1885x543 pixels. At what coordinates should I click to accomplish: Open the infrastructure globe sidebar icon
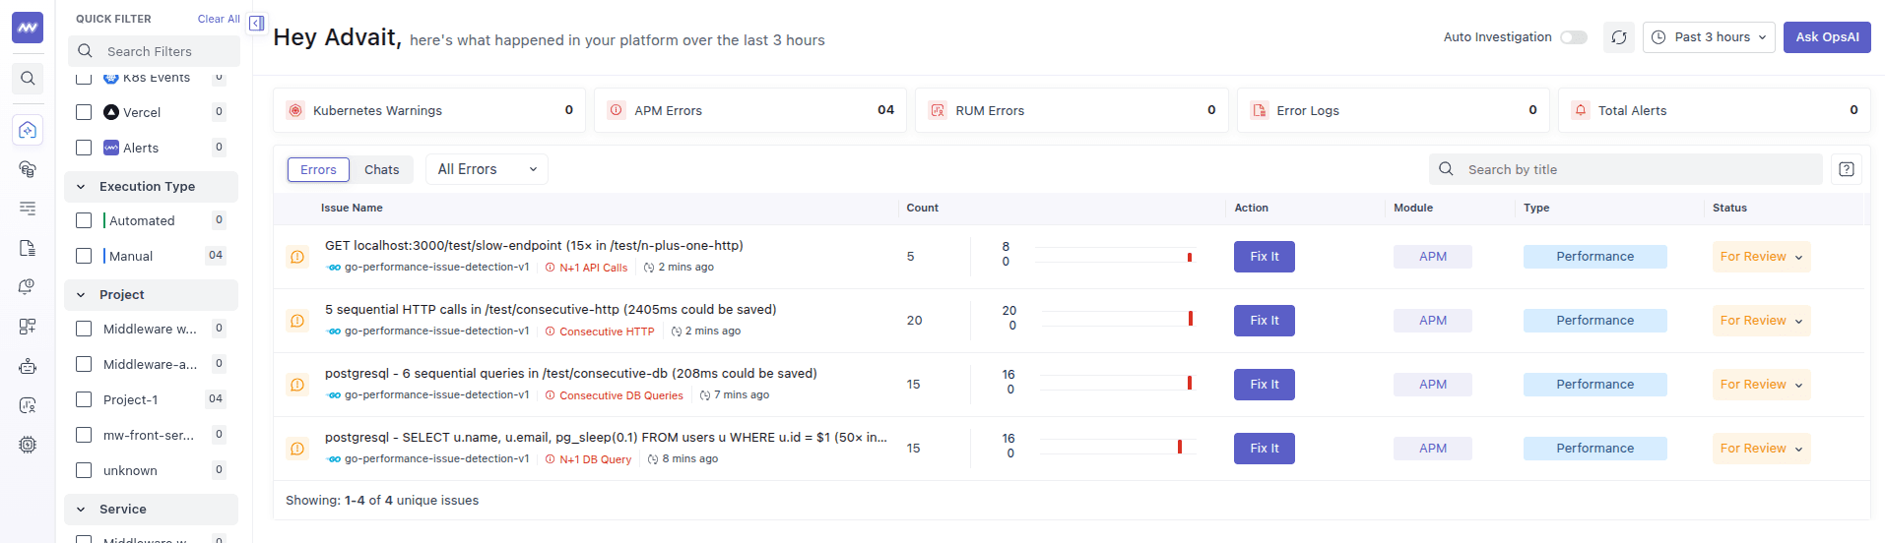[28, 169]
